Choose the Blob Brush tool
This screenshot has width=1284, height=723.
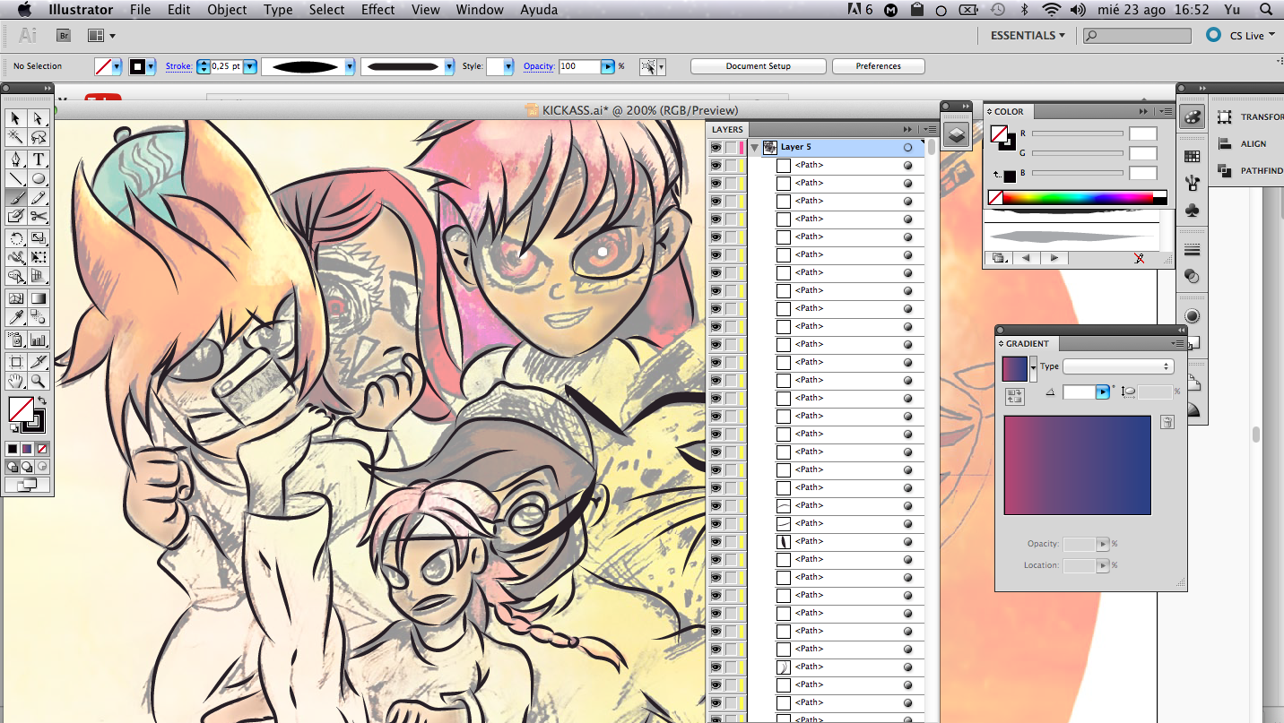(x=15, y=216)
